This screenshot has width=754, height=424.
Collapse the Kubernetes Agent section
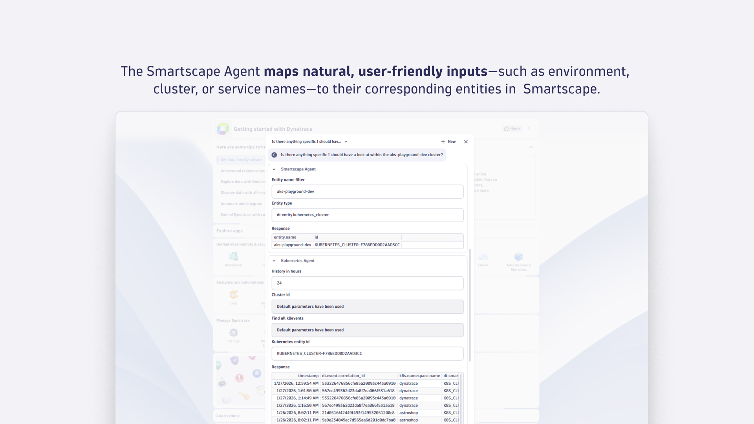274,261
